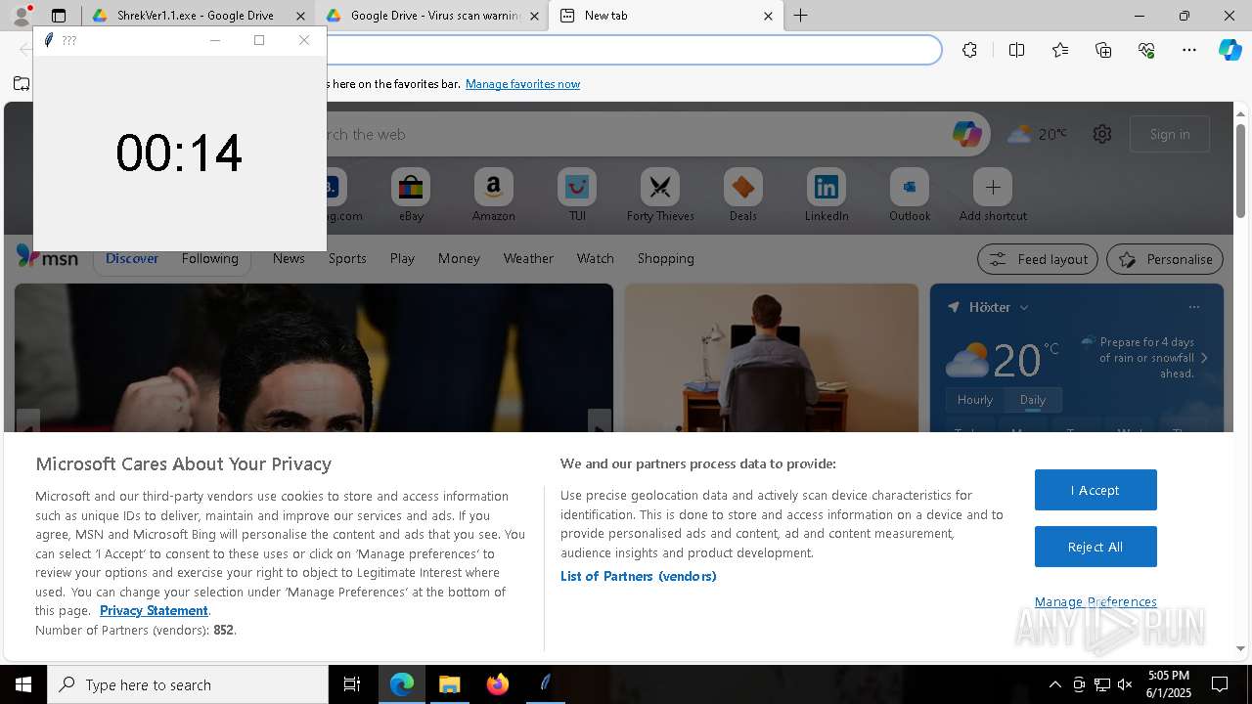Open Weather category

click(528, 258)
